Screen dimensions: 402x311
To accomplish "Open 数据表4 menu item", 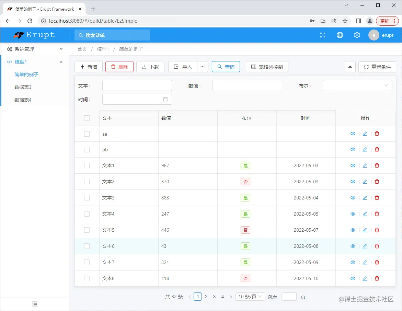I will (x=23, y=100).
